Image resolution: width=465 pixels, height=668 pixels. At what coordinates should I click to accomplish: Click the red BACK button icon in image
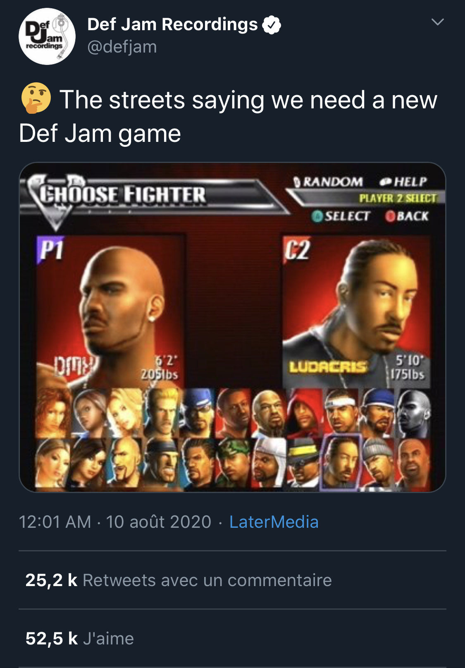tap(390, 216)
